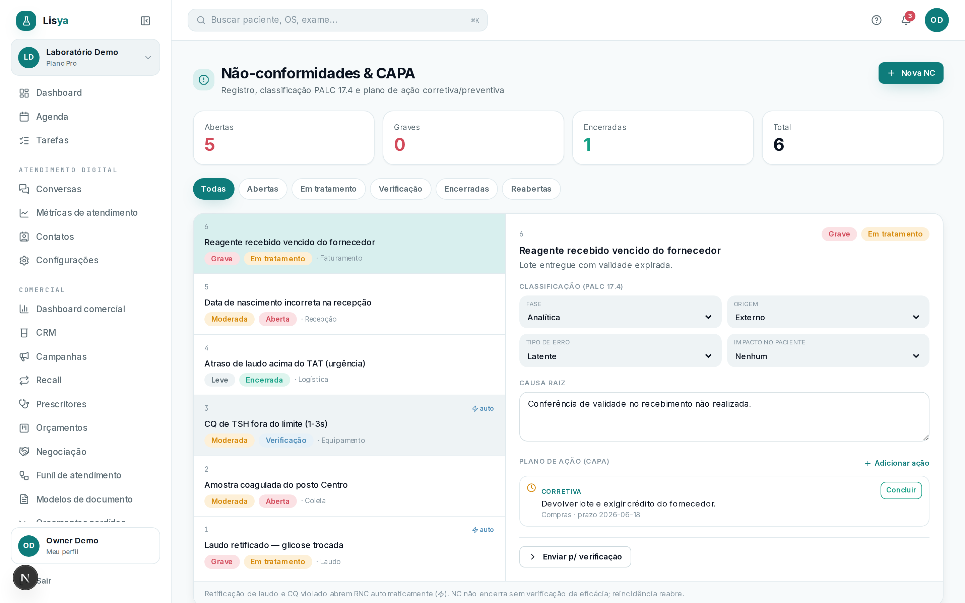965x603 pixels.
Task: Click into the Causa raiz text area
Action: (724, 416)
